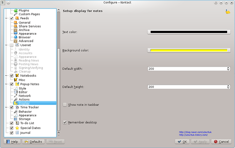Disable the Special Dates checkbox
This screenshot has height=148, width=235.
click(12, 128)
